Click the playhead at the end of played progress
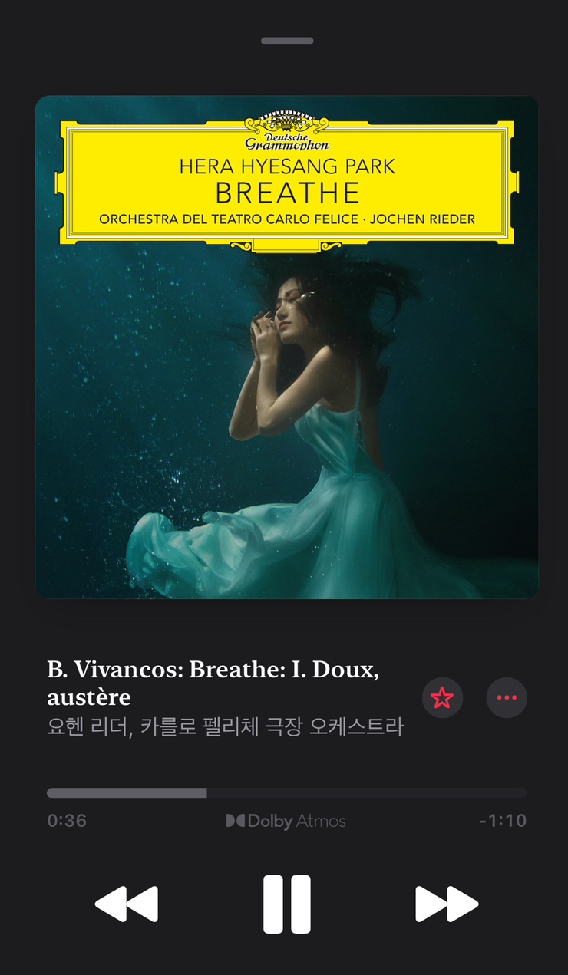568x975 pixels. (x=206, y=793)
